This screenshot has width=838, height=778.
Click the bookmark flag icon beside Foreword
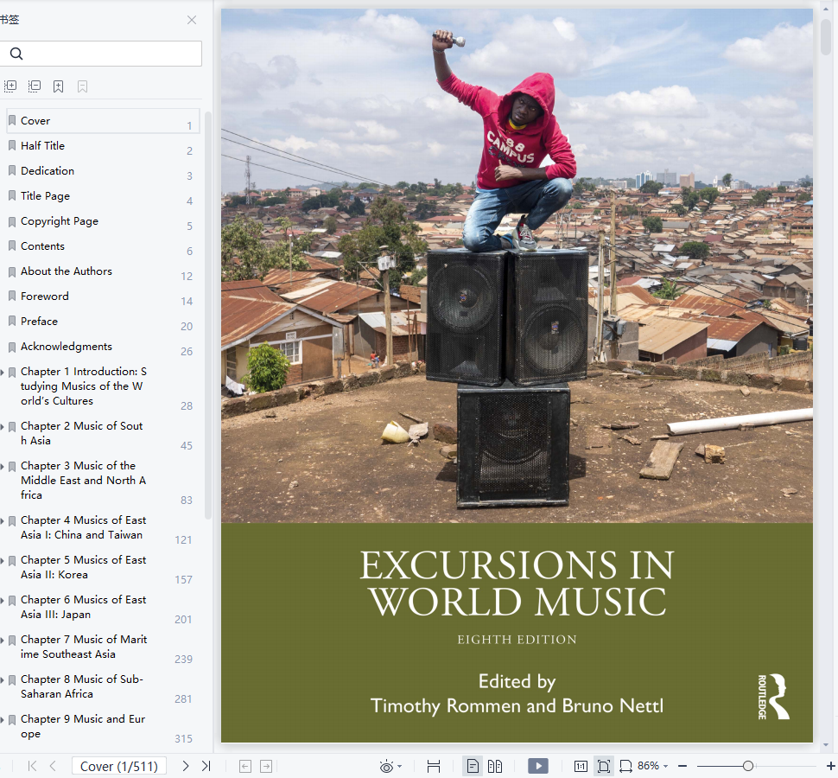(x=12, y=297)
